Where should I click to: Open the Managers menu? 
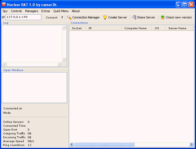click(31, 11)
